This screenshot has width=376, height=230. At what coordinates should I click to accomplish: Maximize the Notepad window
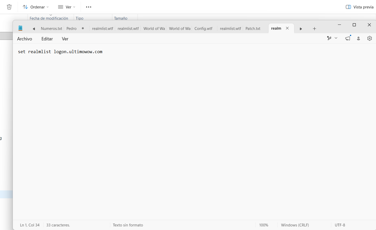coord(354,25)
